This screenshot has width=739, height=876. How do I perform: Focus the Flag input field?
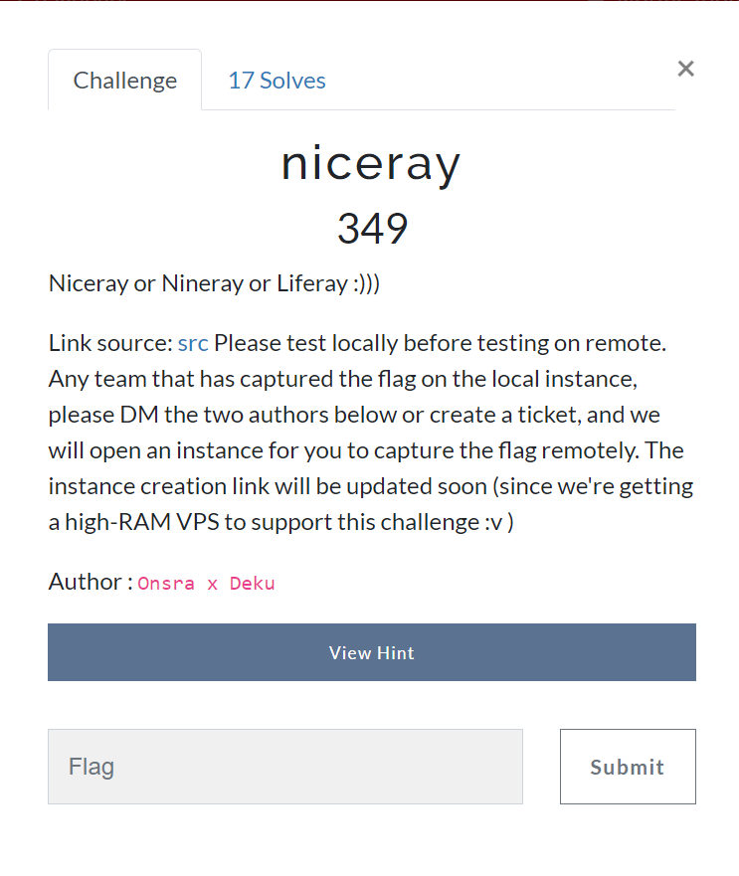[x=285, y=767]
